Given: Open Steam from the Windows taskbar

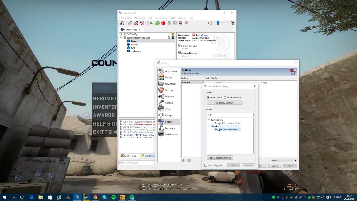Looking at the screenshot, I should (86, 197).
